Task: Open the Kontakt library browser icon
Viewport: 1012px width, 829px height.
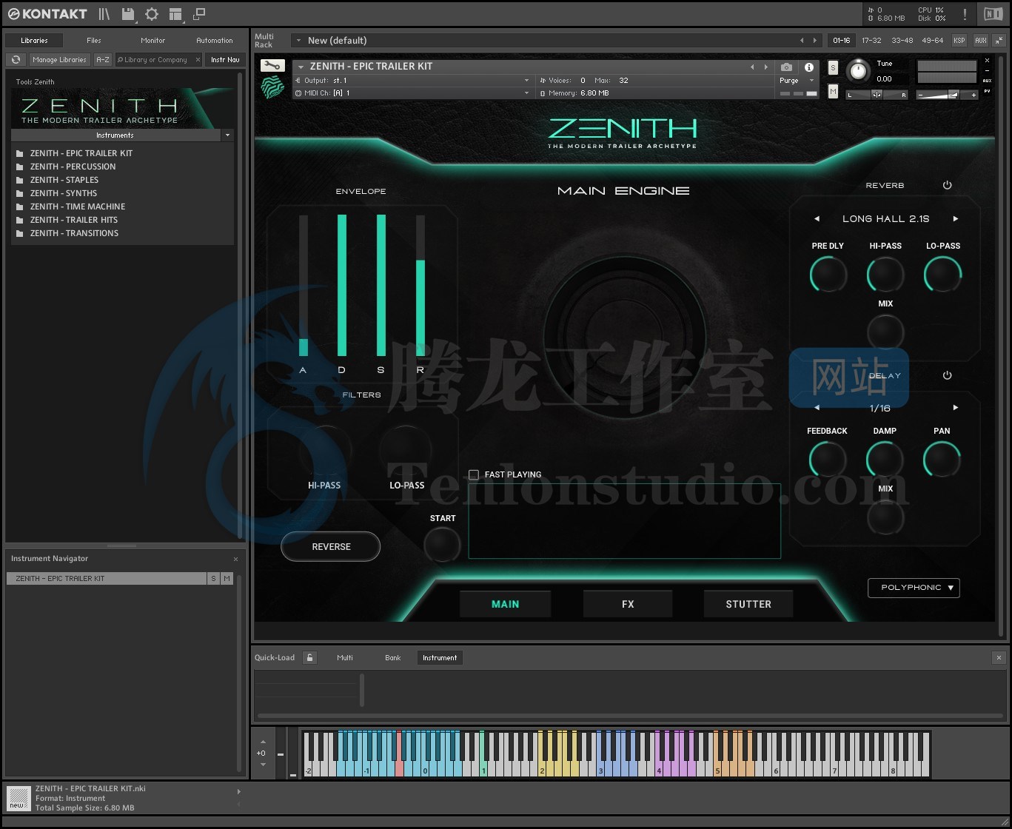Action: [104, 14]
